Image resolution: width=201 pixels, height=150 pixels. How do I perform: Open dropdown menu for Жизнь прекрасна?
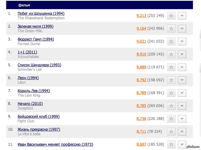click(x=182, y=132)
